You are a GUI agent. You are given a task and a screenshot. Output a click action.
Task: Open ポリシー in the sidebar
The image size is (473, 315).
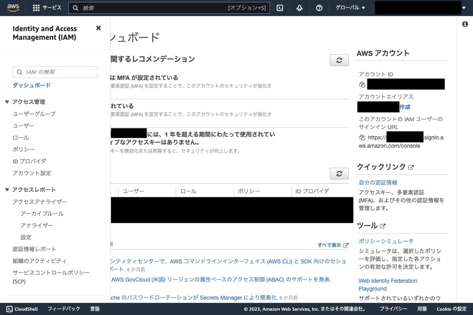coord(24,149)
